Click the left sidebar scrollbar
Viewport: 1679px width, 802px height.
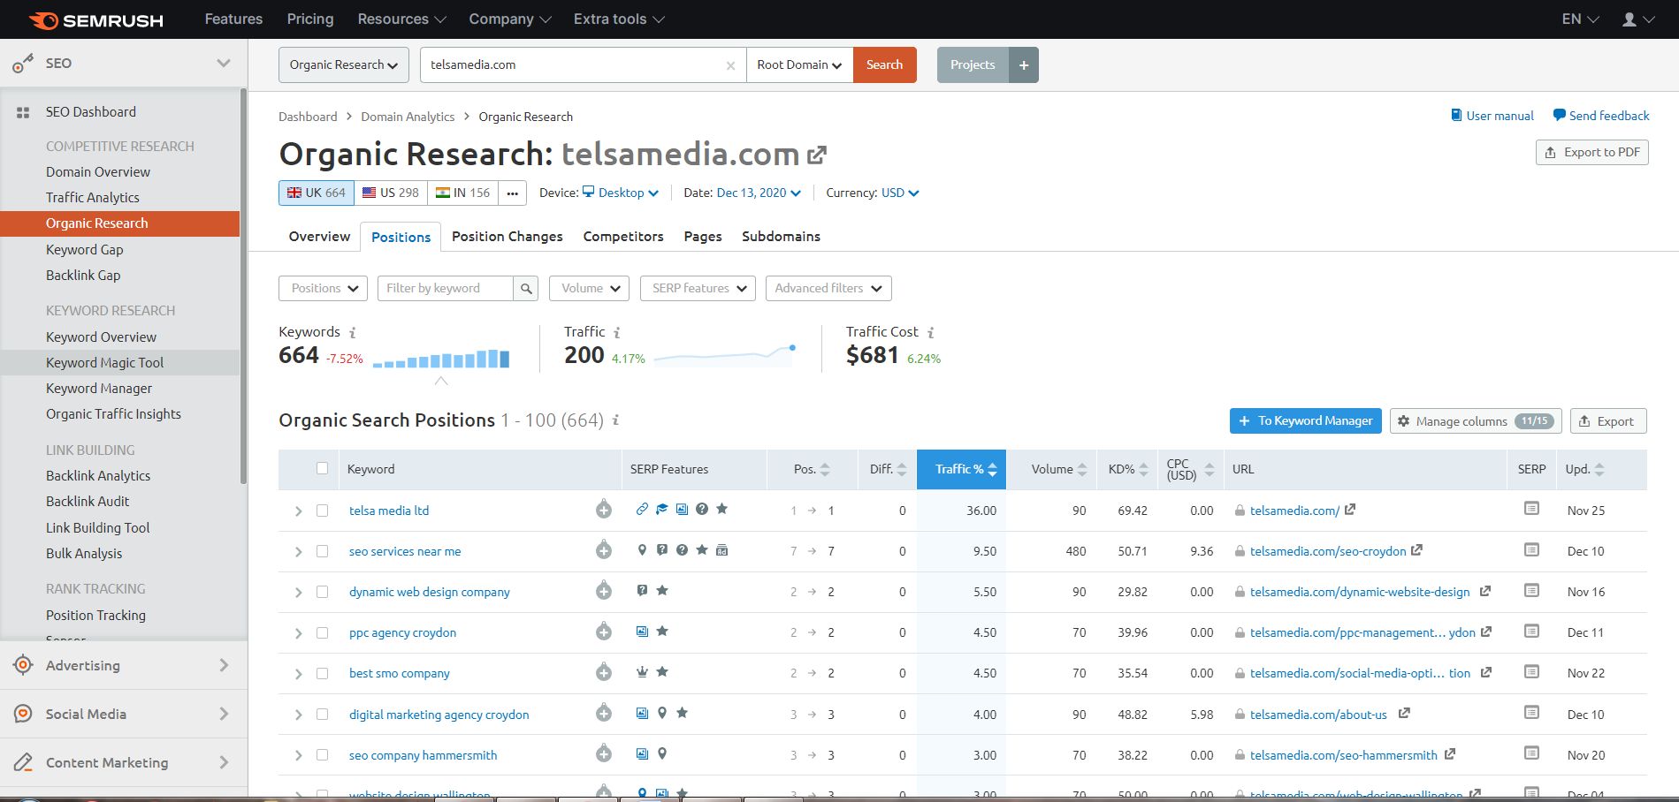pos(243,286)
